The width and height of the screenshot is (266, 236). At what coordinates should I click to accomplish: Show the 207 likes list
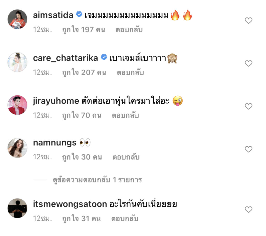[84, 73]
